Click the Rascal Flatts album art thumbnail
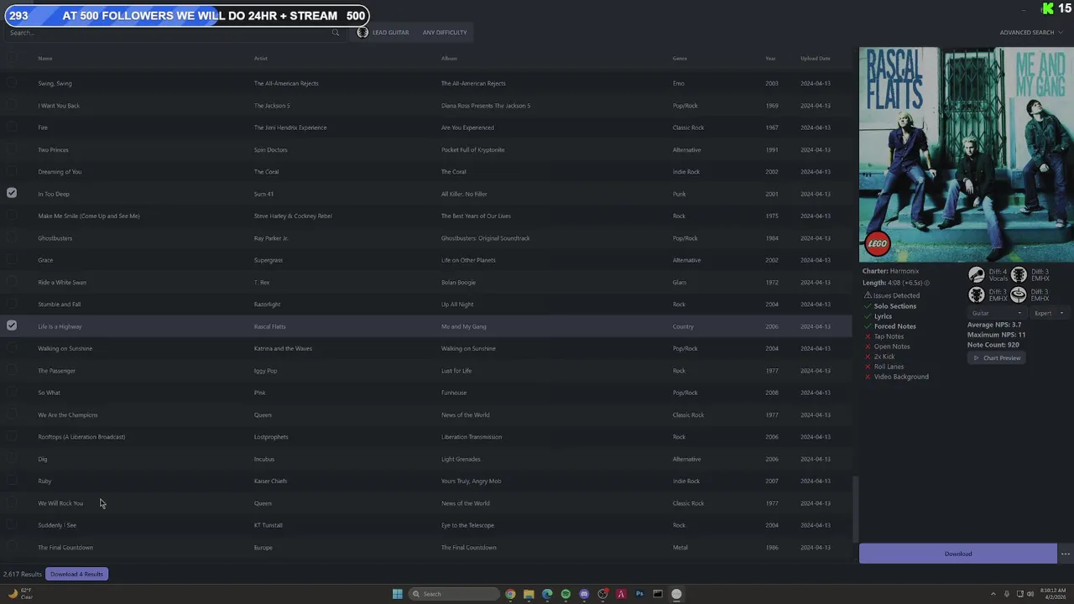 [x=967, y=155]
